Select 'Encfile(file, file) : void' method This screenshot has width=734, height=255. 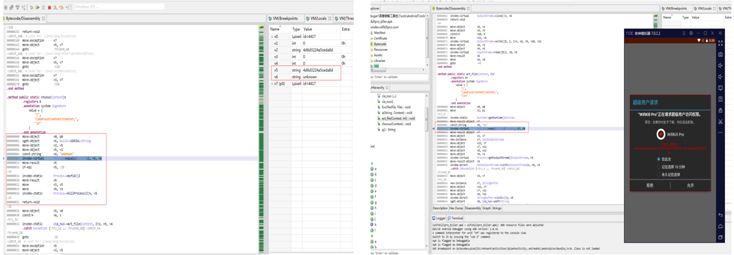pyautogui.click(x=396, y=107)
